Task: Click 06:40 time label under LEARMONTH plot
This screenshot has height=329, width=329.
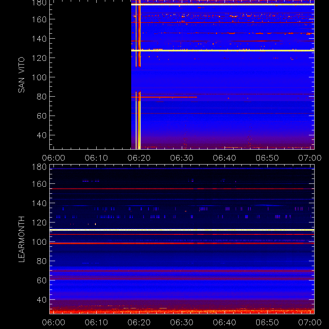Action: pyautogui.click(x=225, y=322)
